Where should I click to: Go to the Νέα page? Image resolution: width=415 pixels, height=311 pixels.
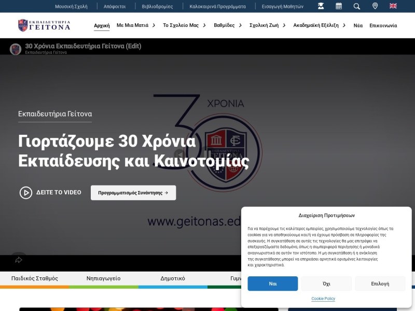358,25
